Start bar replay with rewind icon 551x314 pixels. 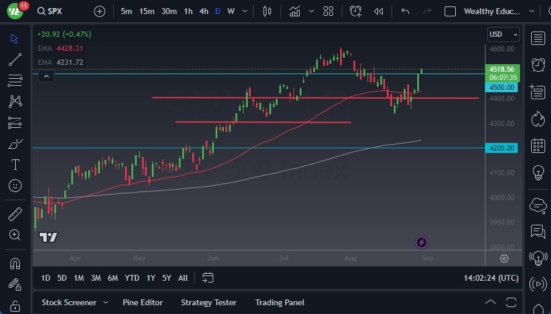pyautogui.click(x=379, y=11)
